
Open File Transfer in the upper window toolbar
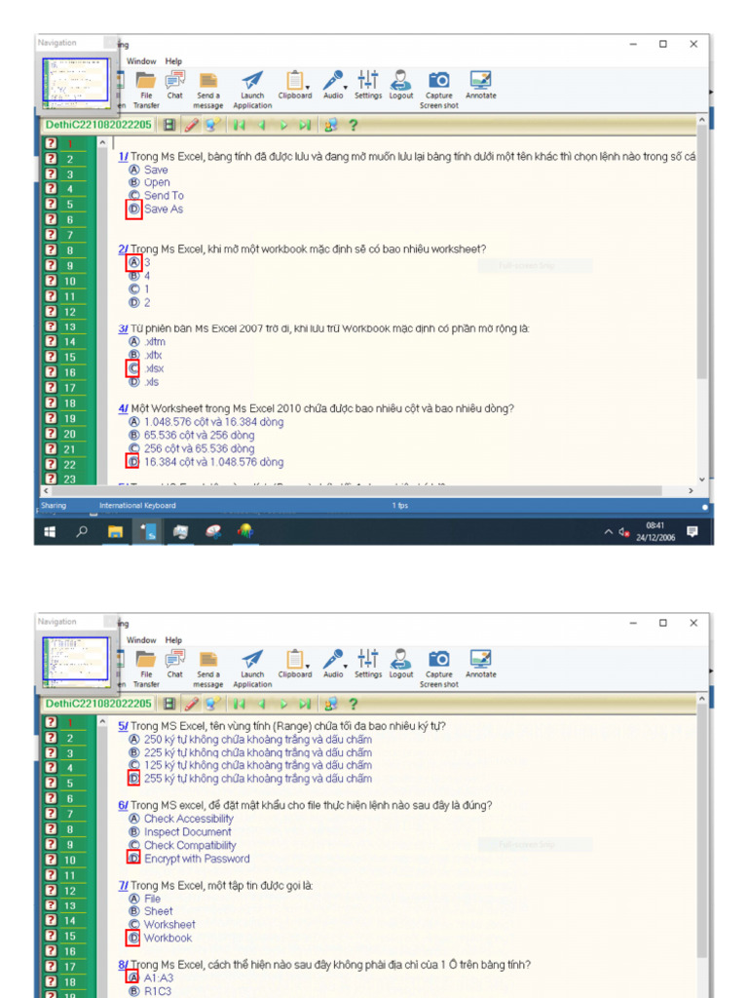(x=145, y=85)
